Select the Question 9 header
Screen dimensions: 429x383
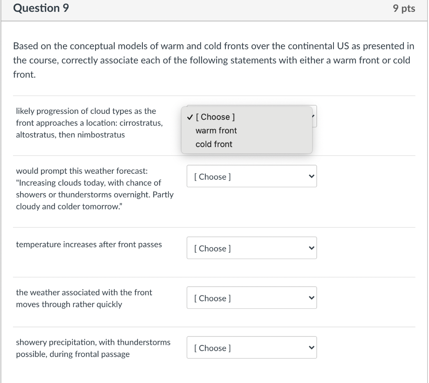(x=40, y=8)
